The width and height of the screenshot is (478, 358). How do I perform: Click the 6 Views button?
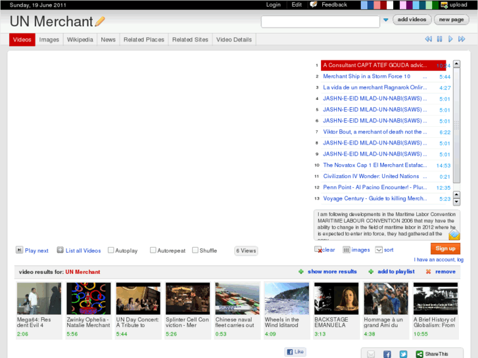click(246, 251)
